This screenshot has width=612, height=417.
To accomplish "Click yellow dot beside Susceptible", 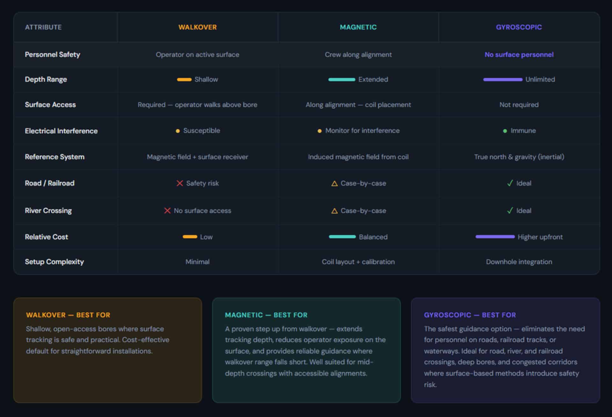I will (178, 131).
